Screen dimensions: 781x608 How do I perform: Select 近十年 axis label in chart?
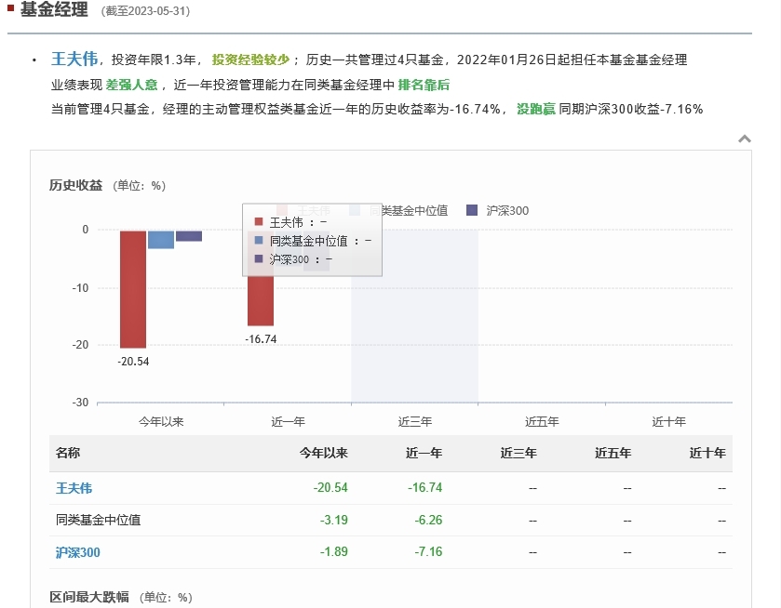[x=668, y=422]
